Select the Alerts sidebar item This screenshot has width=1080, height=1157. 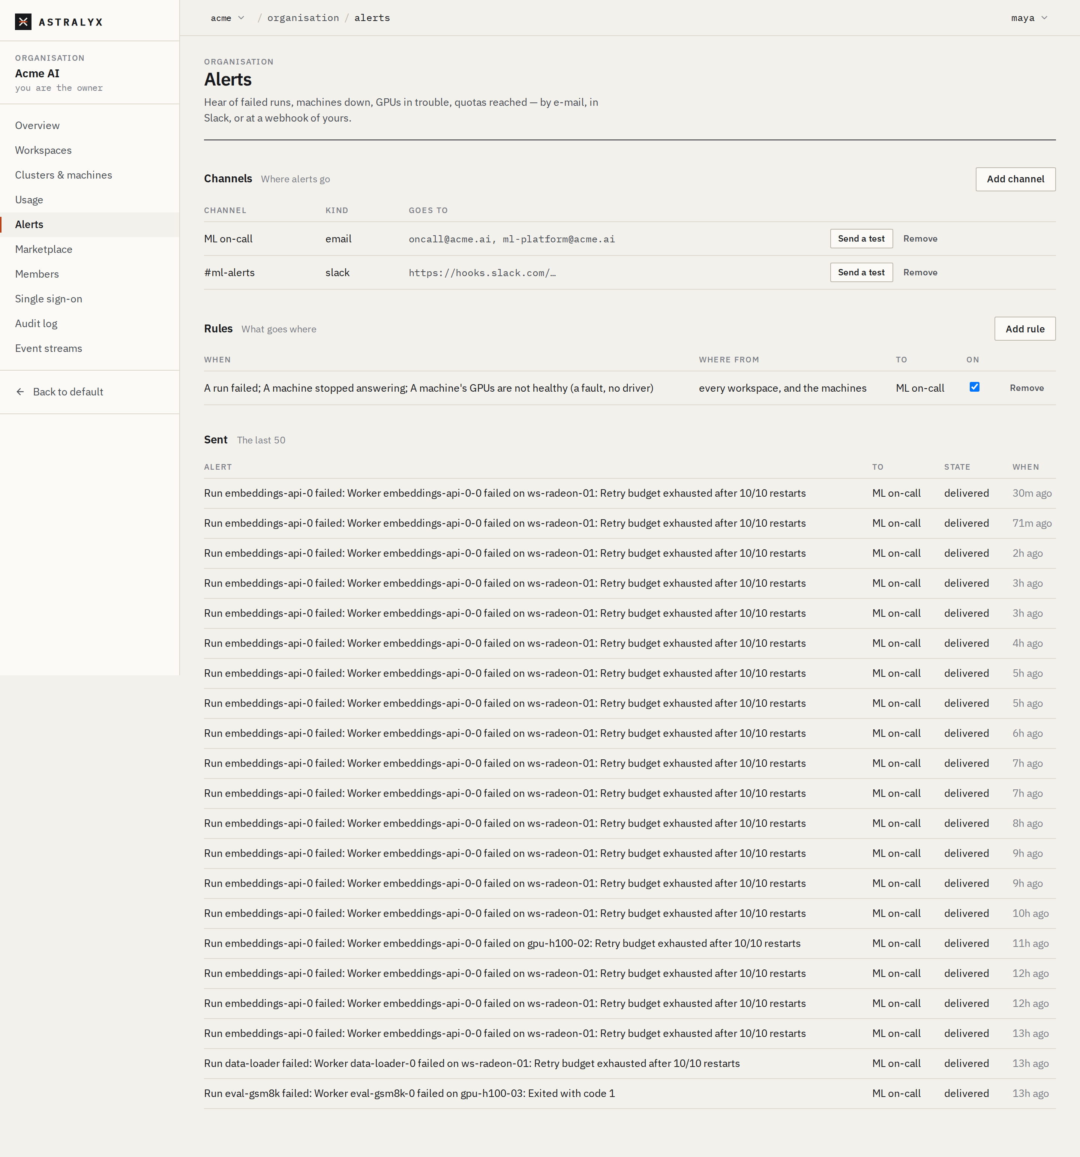(x=90, y=225)
